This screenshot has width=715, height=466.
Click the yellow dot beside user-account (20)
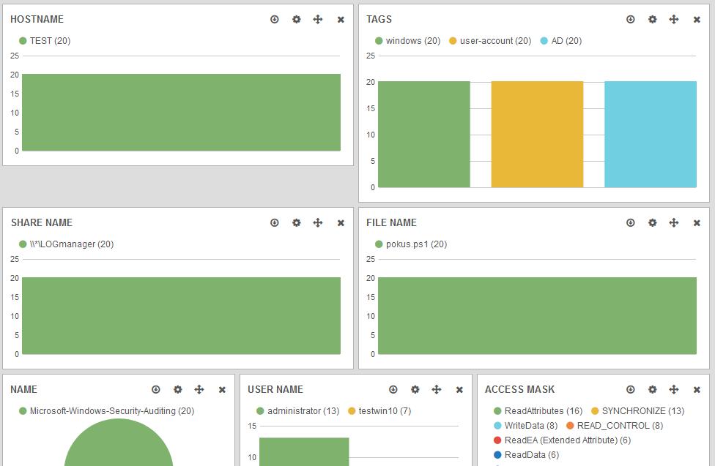(x=453, y=40)
